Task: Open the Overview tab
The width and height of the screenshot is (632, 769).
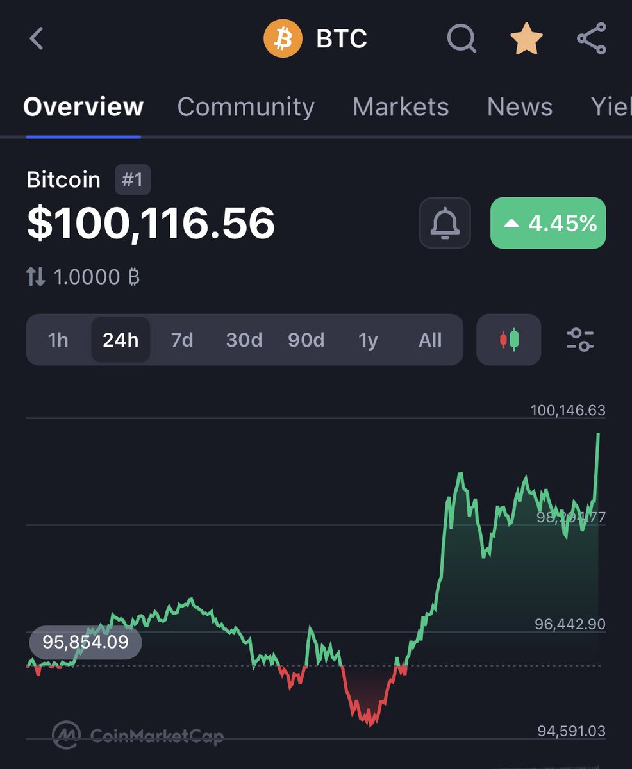Action: click(83, 107)
